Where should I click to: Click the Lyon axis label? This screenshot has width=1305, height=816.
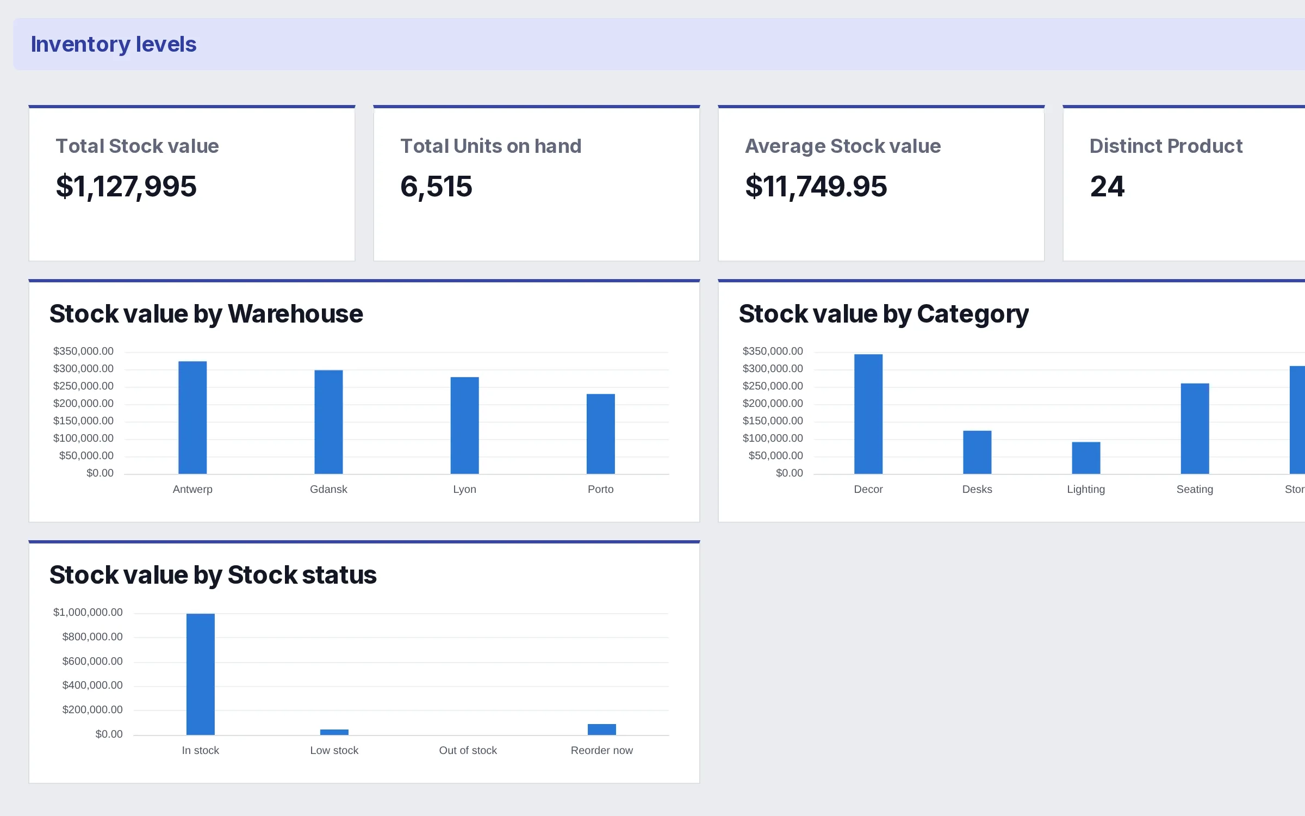pyautogui.click(x=464, y=489)
